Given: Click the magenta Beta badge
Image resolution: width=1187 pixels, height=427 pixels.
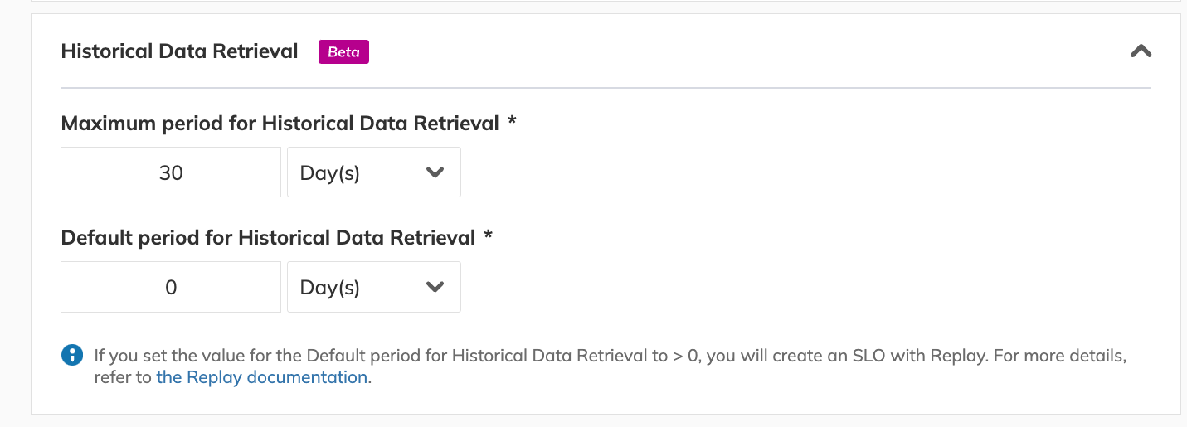Looking at the screenshot, I should pos(343,51).
